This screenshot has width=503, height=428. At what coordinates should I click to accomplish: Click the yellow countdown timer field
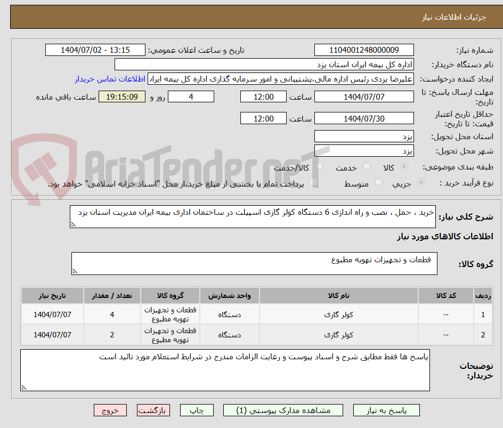pyautogui.click(x=121, y=96)
